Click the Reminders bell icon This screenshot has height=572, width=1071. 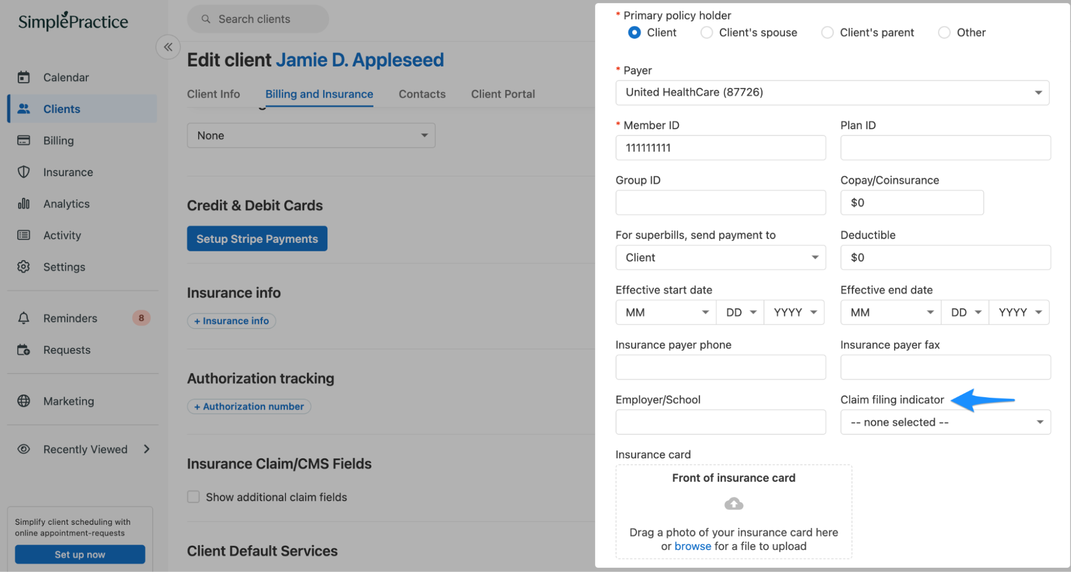coord(24,318)
